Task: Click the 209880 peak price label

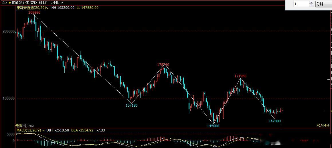Action: pyautogui.click(x=34, y=13)
